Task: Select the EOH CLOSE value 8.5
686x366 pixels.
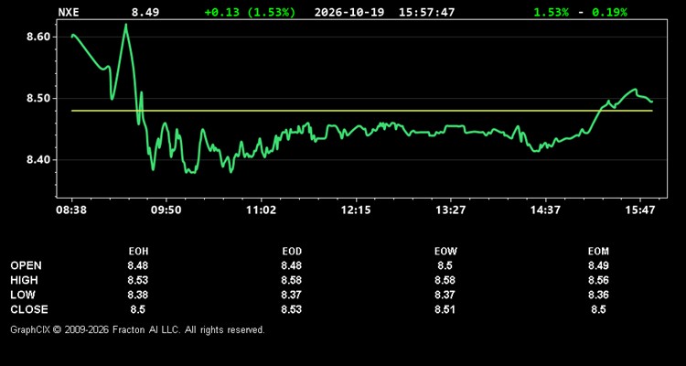Action: click(138, 309)
